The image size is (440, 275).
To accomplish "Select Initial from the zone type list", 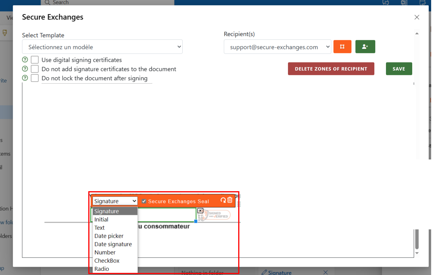I will (115, 219).
